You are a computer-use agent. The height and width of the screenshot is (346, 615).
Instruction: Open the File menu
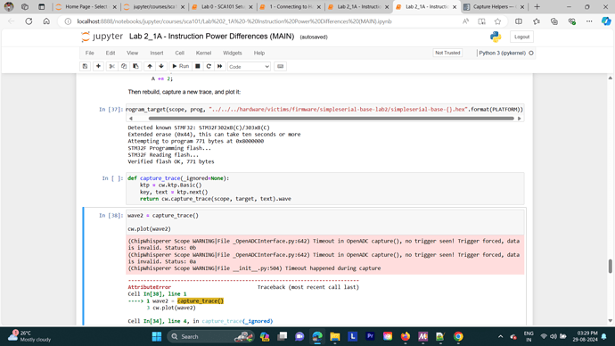coord(89,53)
